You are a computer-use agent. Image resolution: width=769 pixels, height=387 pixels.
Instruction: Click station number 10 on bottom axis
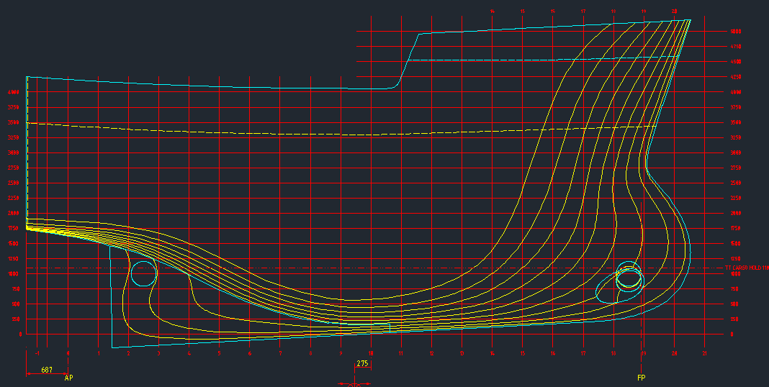[371, 353]
